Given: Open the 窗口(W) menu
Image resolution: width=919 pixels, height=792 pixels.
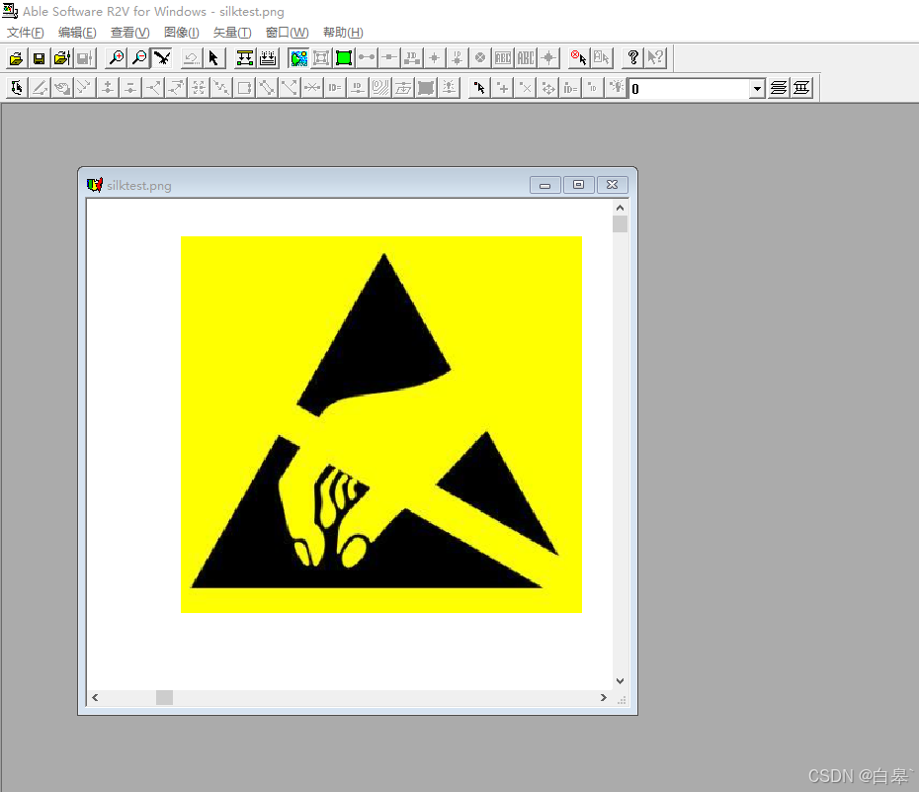Looking at the screenshot, I should [x=288, y=33].
